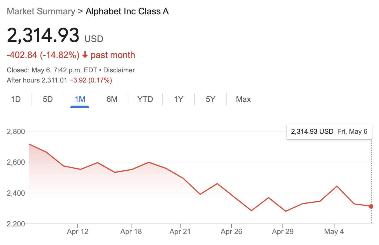Select the 1D time range tab
This screenshot has height=245, width=379.
[16, 99]
